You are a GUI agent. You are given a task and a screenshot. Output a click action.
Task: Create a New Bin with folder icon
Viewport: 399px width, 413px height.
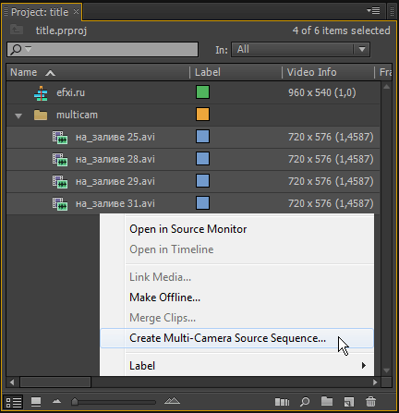(x=327, y=401)
